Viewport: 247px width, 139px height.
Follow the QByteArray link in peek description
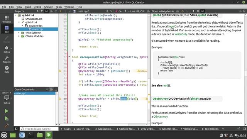[x=161, y=117]
